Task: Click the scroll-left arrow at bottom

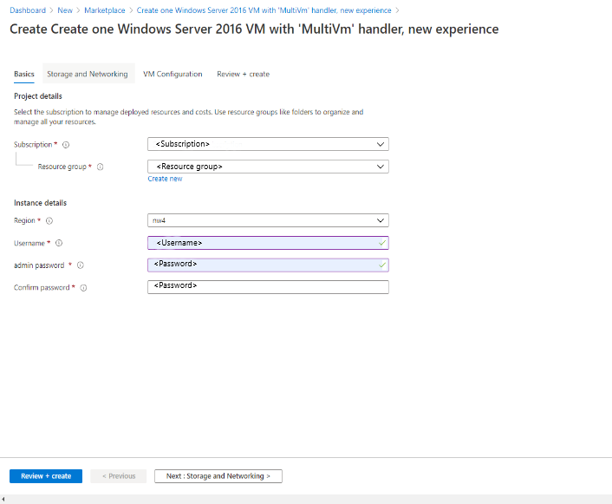Action: coord(3,500)
